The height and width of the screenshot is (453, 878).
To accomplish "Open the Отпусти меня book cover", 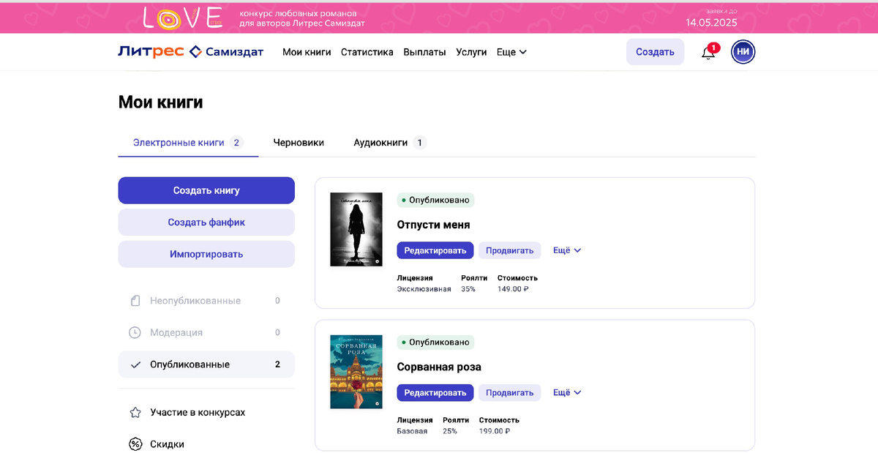I will click(356, 229).
